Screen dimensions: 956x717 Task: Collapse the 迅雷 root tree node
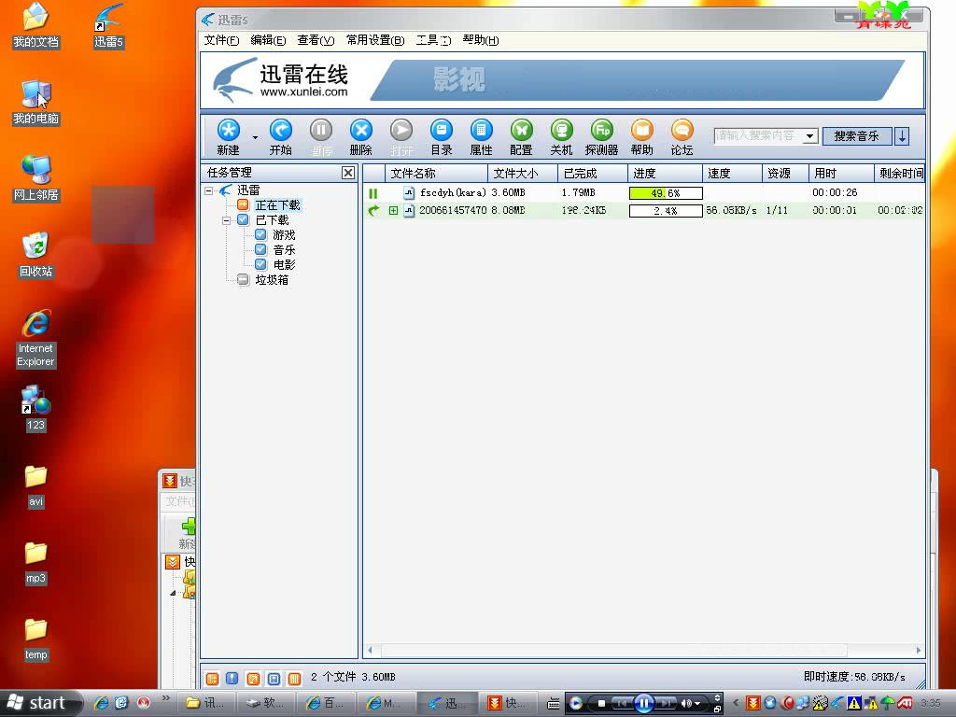click(x=208, y=190)
